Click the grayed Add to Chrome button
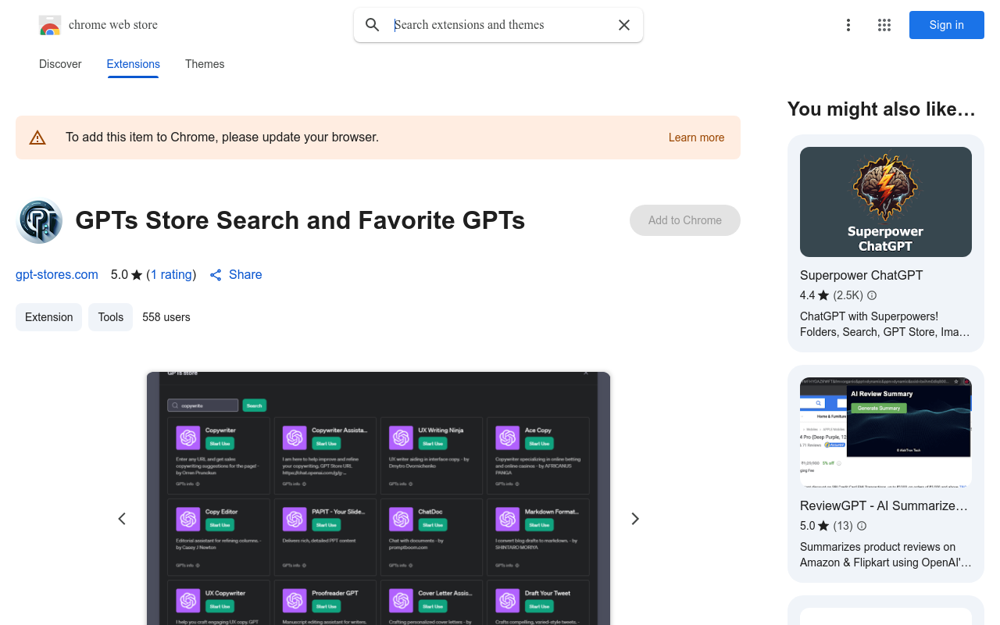 (x=684, y=220)
